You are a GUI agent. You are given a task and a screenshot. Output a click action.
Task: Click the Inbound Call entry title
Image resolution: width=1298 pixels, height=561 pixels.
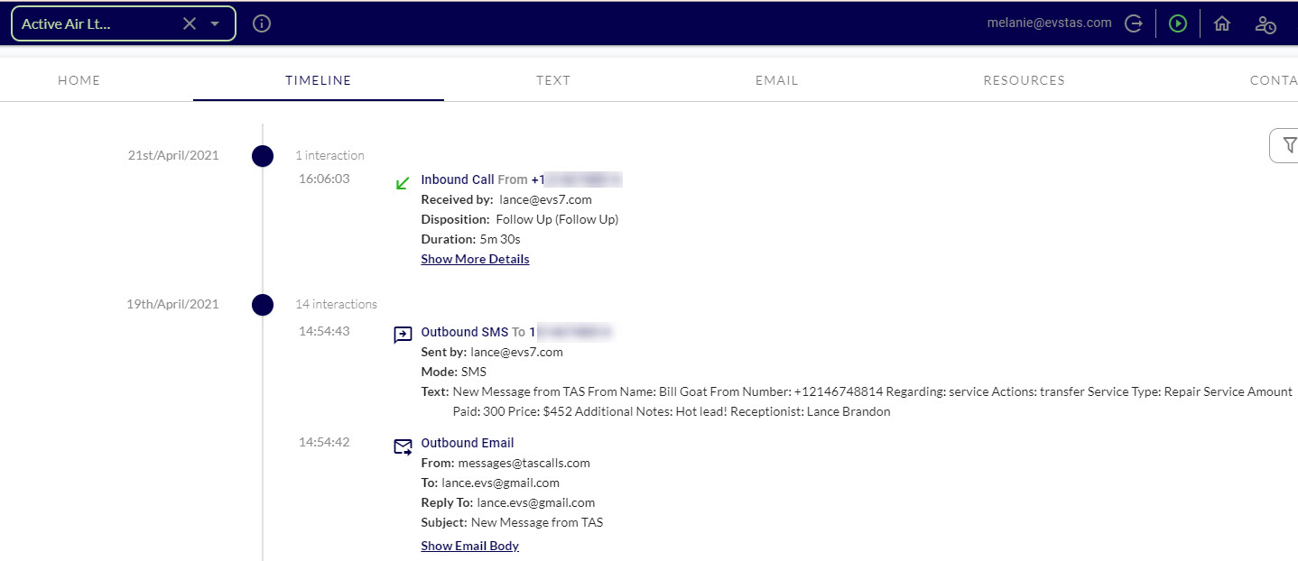pyautogui.click(x=458, y=179)
